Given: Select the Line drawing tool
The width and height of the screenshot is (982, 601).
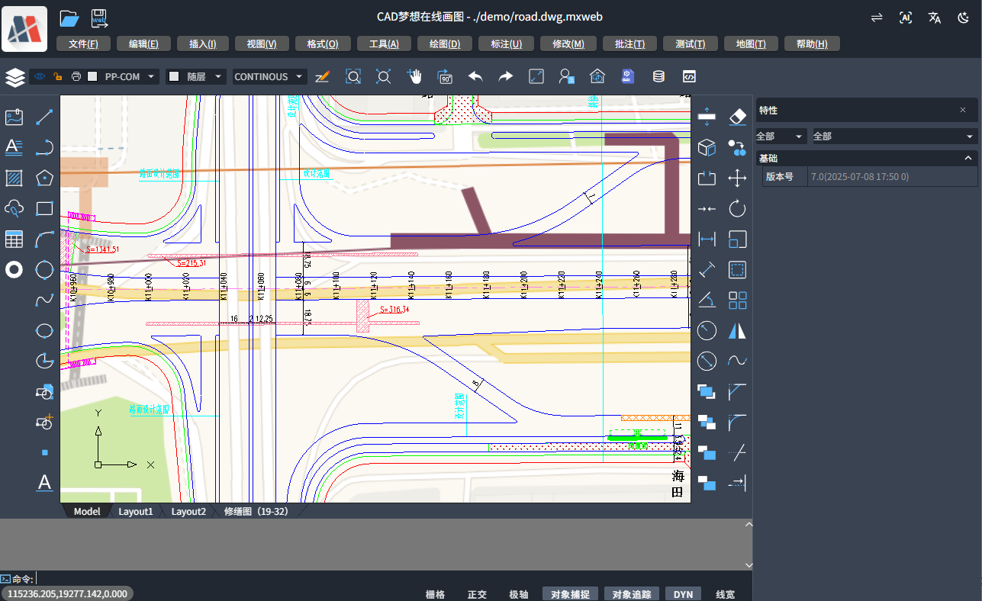Looking at the screenshot, I should click(44, 117).
